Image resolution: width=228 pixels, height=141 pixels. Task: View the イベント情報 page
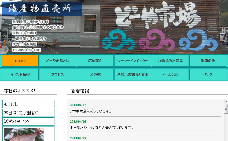pos(20,75)
